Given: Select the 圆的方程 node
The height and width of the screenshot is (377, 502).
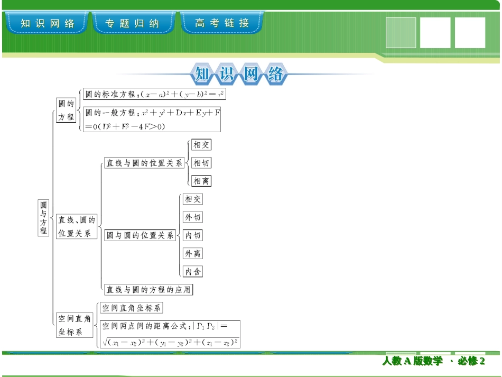Looking at the screenshot, I should [66, 110].
